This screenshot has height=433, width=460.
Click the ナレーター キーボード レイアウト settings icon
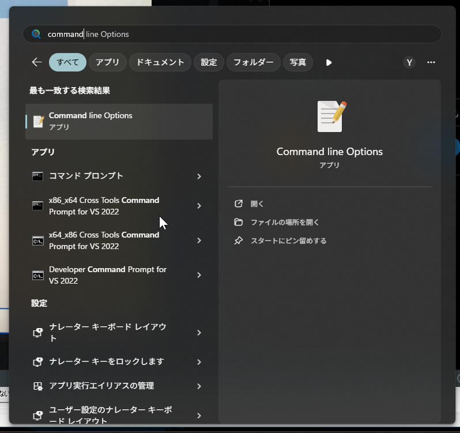[38, 333]
